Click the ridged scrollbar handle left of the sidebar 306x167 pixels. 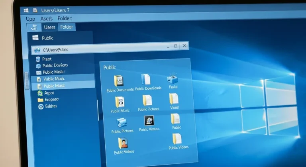pyautogui.click(x=27, y=81)
